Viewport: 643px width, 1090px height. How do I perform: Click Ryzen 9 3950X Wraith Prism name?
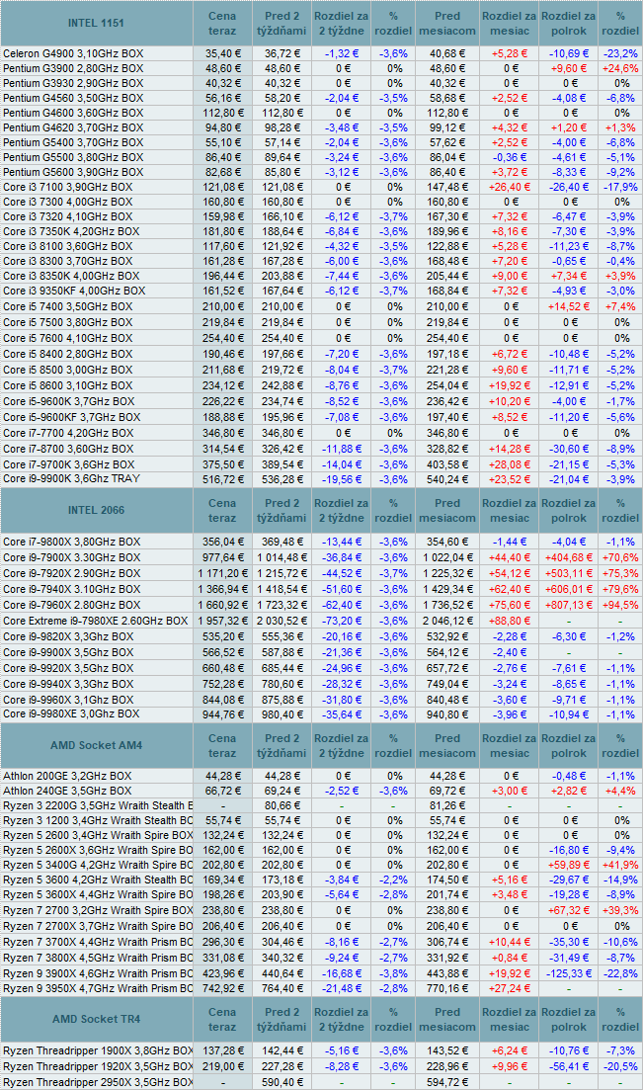click(98, 988)
